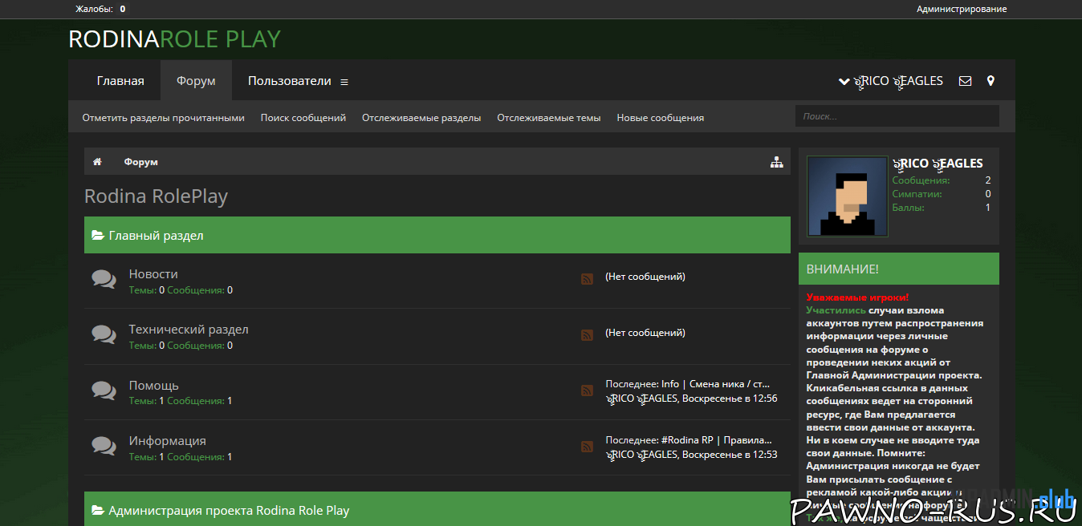Screen dimensions: 1082x526
Task: Click the Симпатии label in profile block
Action: tap(917, 194)
